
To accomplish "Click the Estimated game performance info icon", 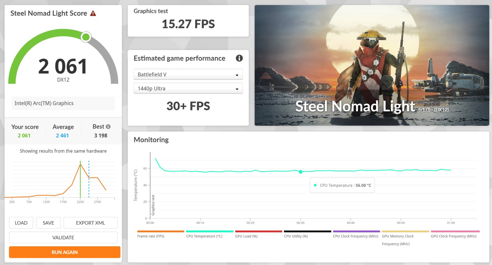I will (x=239, y=58).
